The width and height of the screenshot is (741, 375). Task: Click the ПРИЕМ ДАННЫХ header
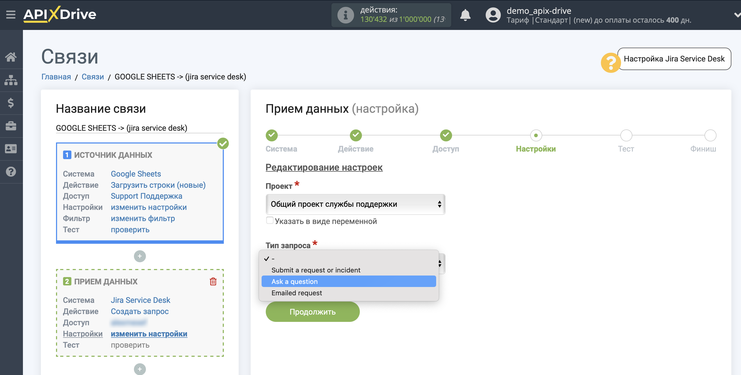click(106, 281)
